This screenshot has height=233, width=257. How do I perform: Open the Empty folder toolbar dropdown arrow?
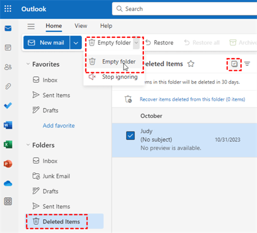point(136,43)
